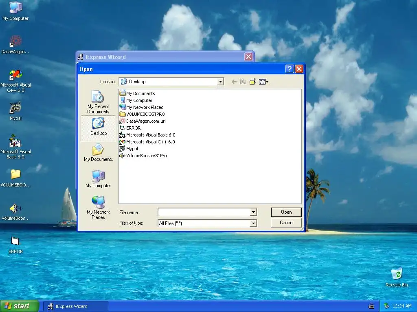Viewport: 417px width, 312px height.
Task: Select Microsoft Visual Basic 6.0 in list
Action: pyautogui.click(x=147, y=135)
